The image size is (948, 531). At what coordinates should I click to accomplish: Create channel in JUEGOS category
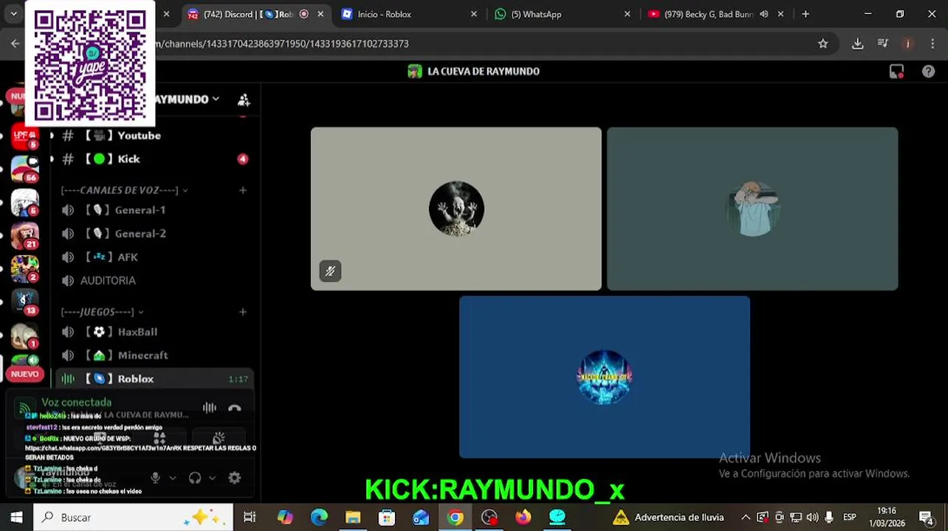(x=242, y=312)
